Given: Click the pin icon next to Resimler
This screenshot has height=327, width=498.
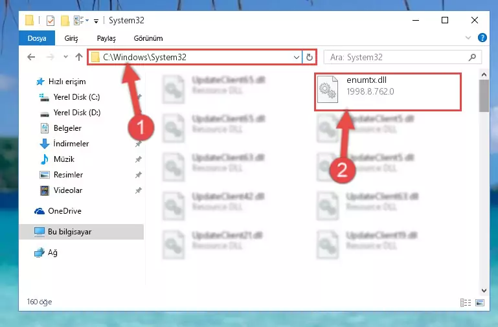Looking at the screenshot, I should (x=138, y=175).
